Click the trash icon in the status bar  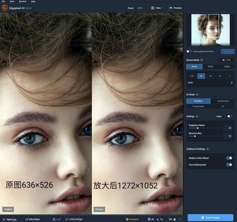(x=180, y=219)
